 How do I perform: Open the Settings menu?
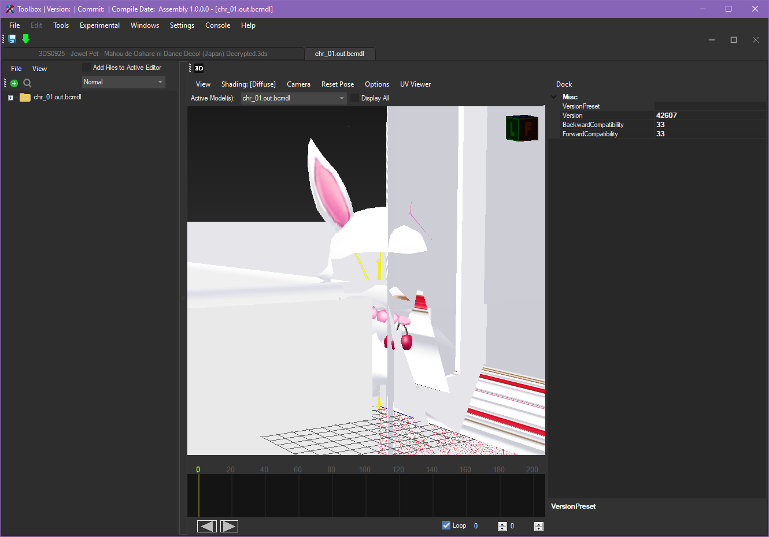(182, 25)
